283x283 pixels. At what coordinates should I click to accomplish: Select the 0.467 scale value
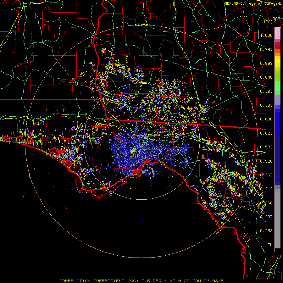266,175
